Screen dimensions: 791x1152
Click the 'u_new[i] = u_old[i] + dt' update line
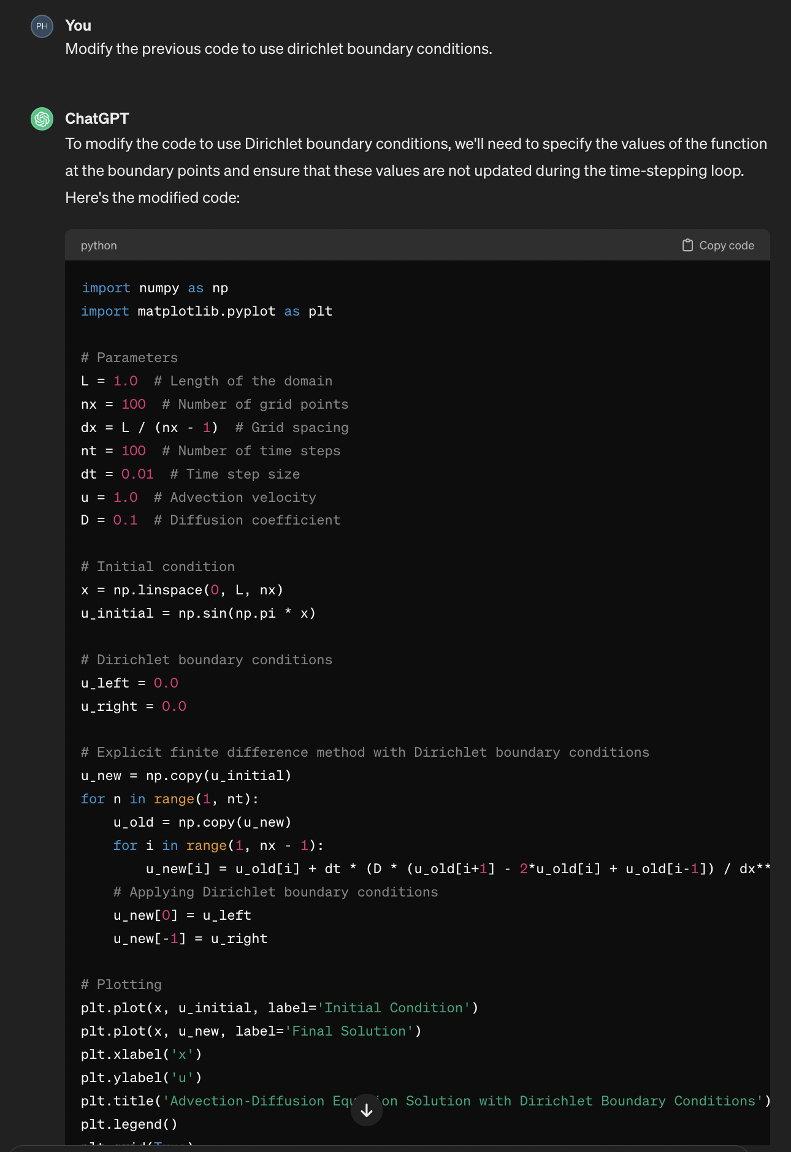[458, 869]
